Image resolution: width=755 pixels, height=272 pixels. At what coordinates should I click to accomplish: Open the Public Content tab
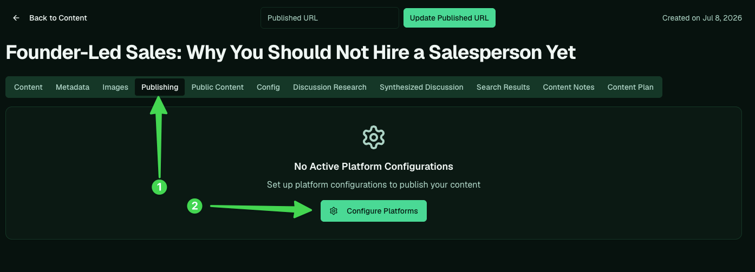pyautogui.click(x=218, y=87)
